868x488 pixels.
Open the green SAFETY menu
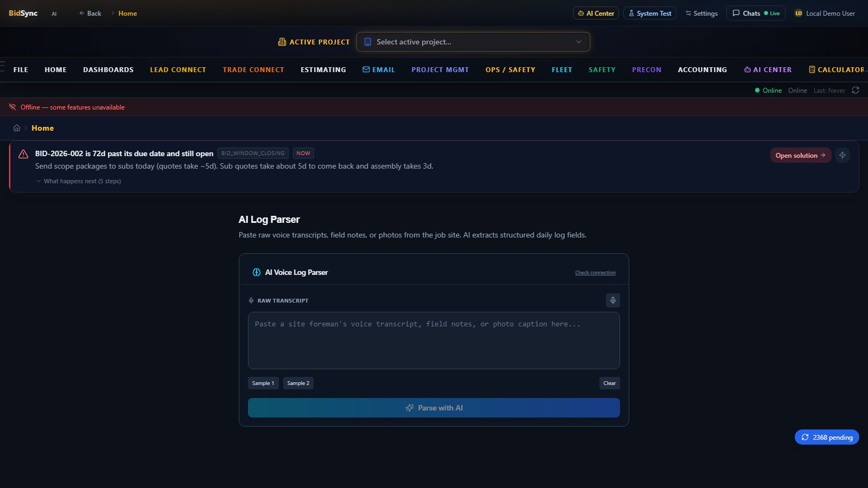(602, 69)
